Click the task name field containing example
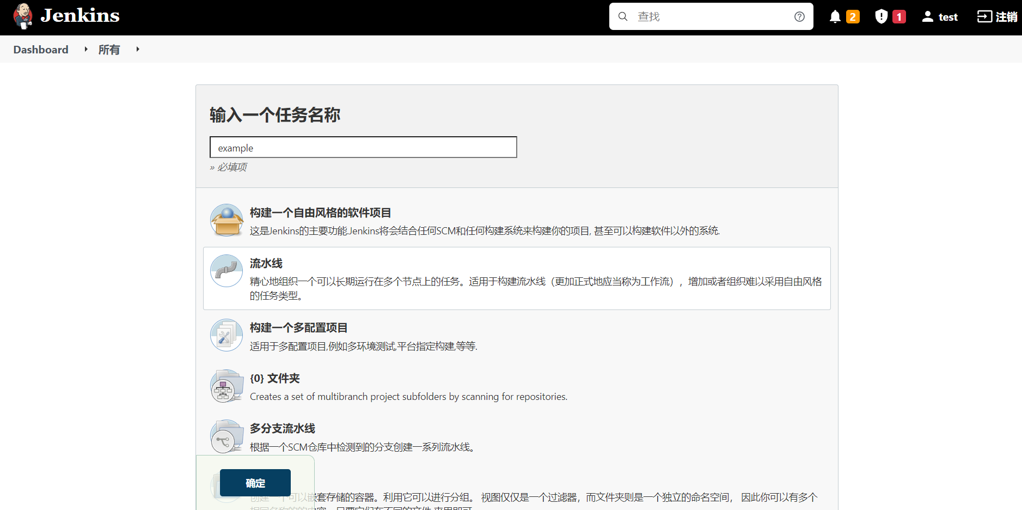Screen dimensions: 1022x510 point(363,147)
